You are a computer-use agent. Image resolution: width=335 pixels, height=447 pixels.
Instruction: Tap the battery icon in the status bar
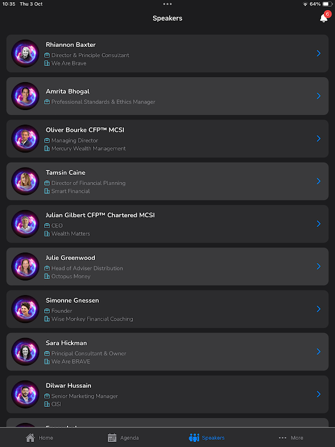pyautogui.click(x=328, y=4)
